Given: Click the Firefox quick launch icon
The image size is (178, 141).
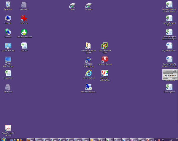Looking at the screenshot, I should [21, 140].
